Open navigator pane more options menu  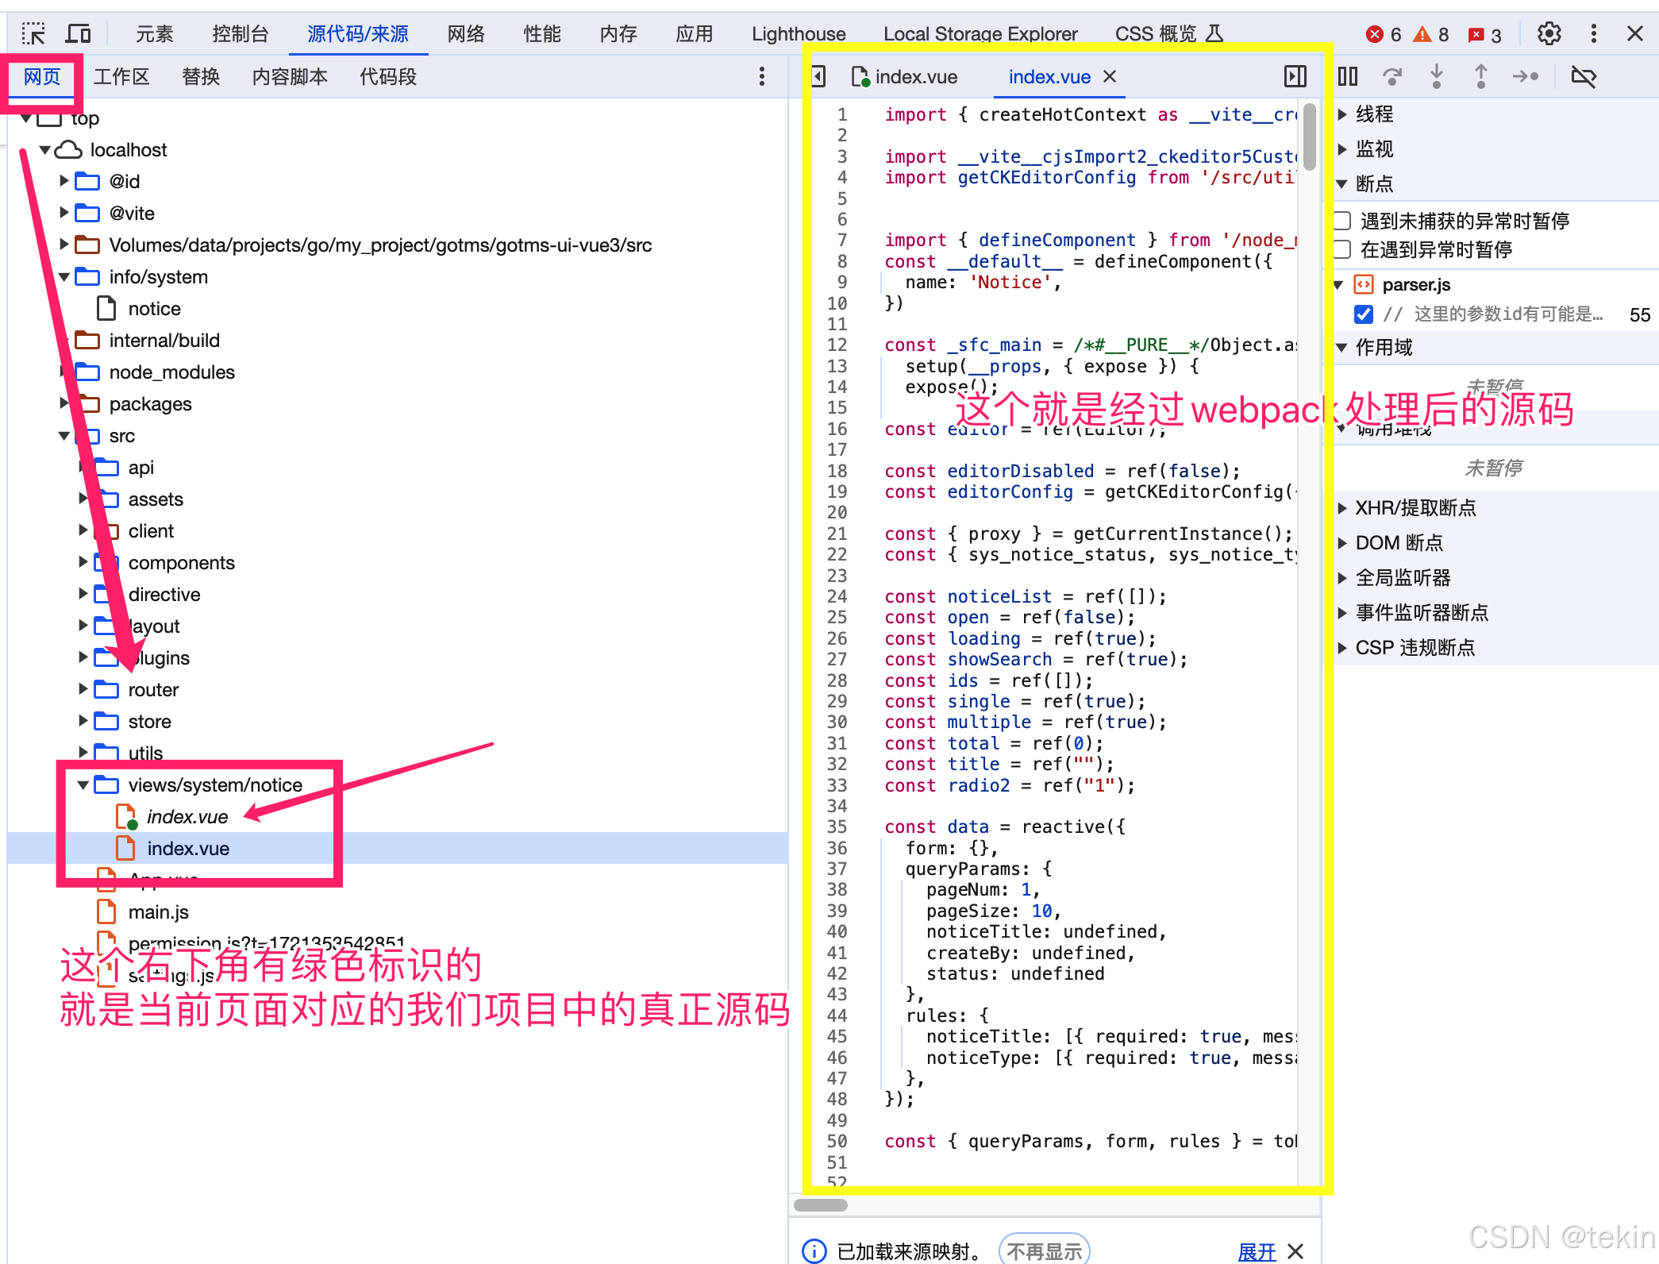(762, 76)
